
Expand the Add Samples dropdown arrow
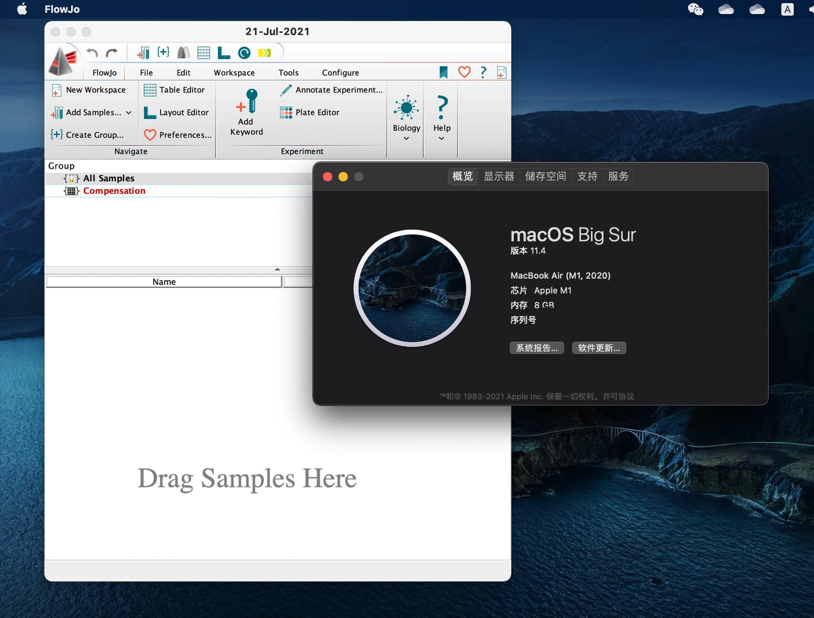129,113
